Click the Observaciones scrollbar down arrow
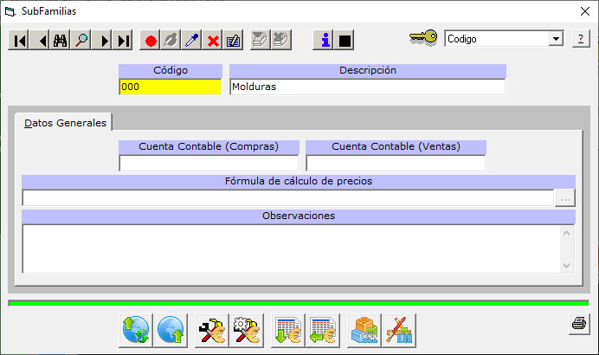This screenshot has height=355, width=599. click(x=568, y=266)
